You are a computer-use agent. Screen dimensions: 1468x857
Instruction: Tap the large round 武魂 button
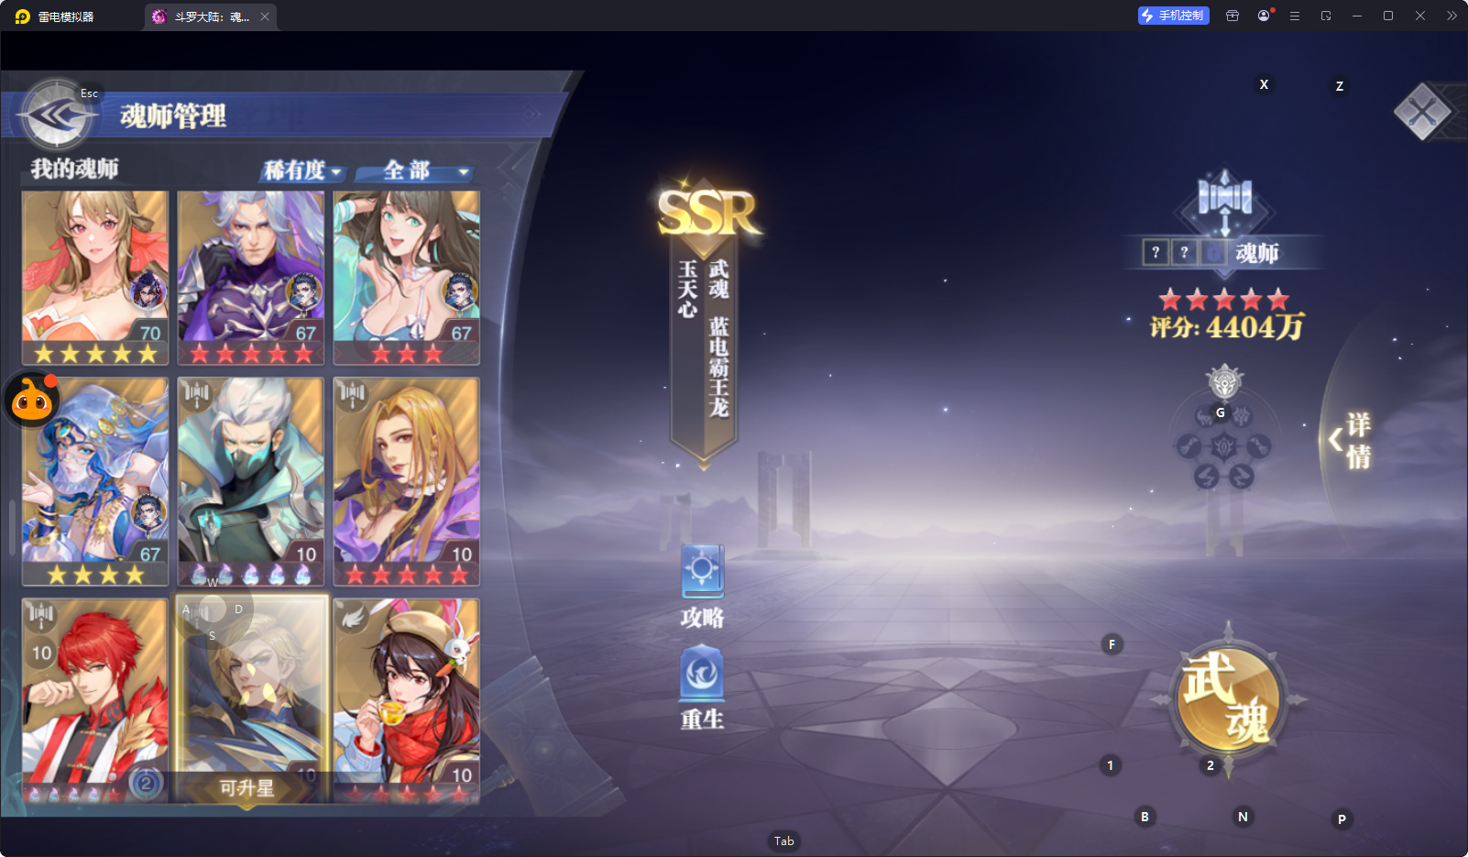pos(1228,698)
